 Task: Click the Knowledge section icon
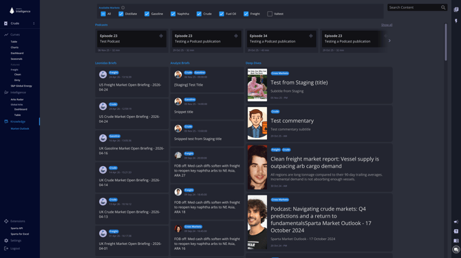click(x=6, y=121)
